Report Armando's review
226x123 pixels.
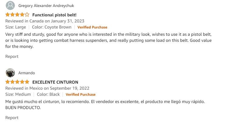(x=12, y=118)
